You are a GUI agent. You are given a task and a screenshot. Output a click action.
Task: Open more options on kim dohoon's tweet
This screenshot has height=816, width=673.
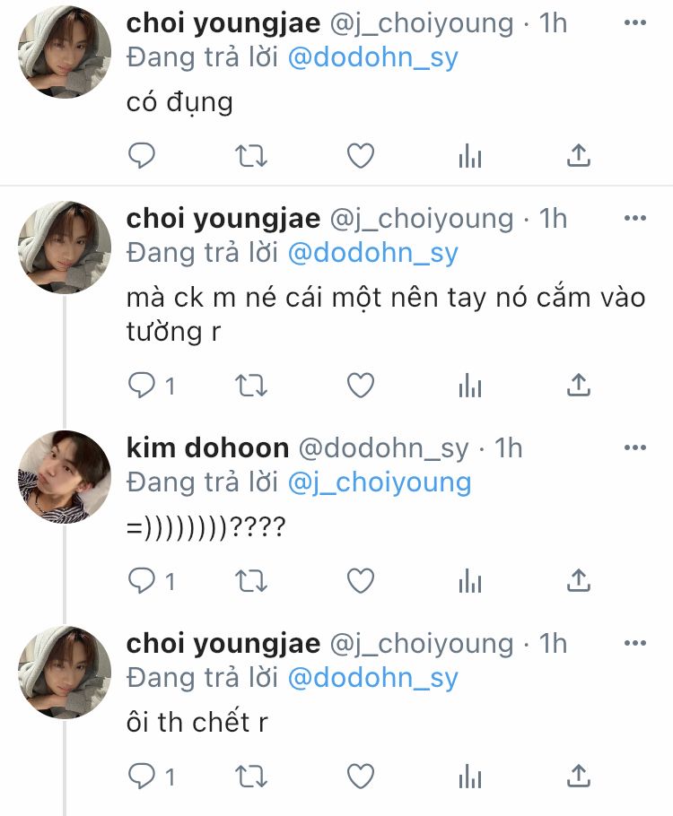634,447
